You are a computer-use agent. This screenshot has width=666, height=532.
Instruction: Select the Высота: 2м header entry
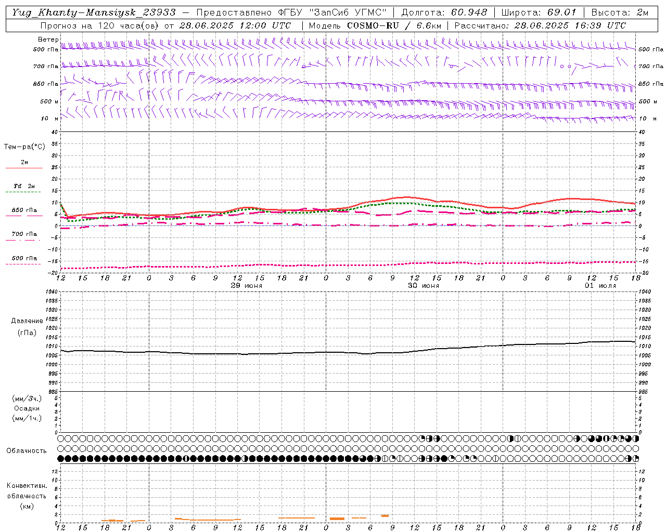point(620,12)
